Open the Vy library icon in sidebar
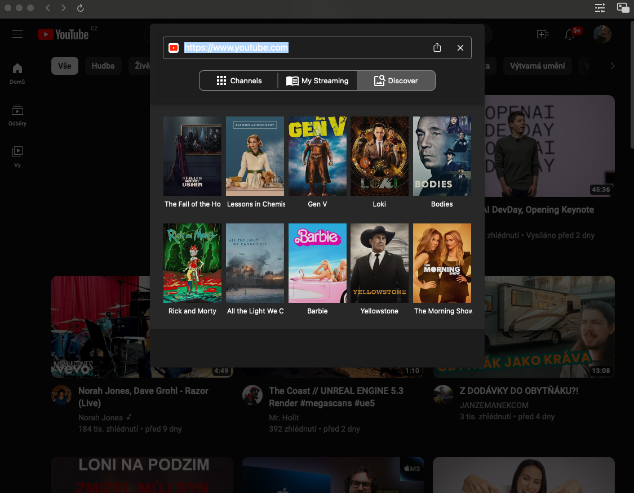Screen dimensions: 634x493 pos(17,156)
